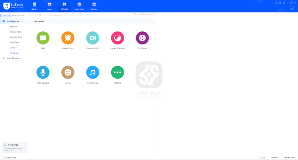Go back with the left arrow
Image resolution: width=298 pixels, height=160 pixels.
(x=31, y=16)
